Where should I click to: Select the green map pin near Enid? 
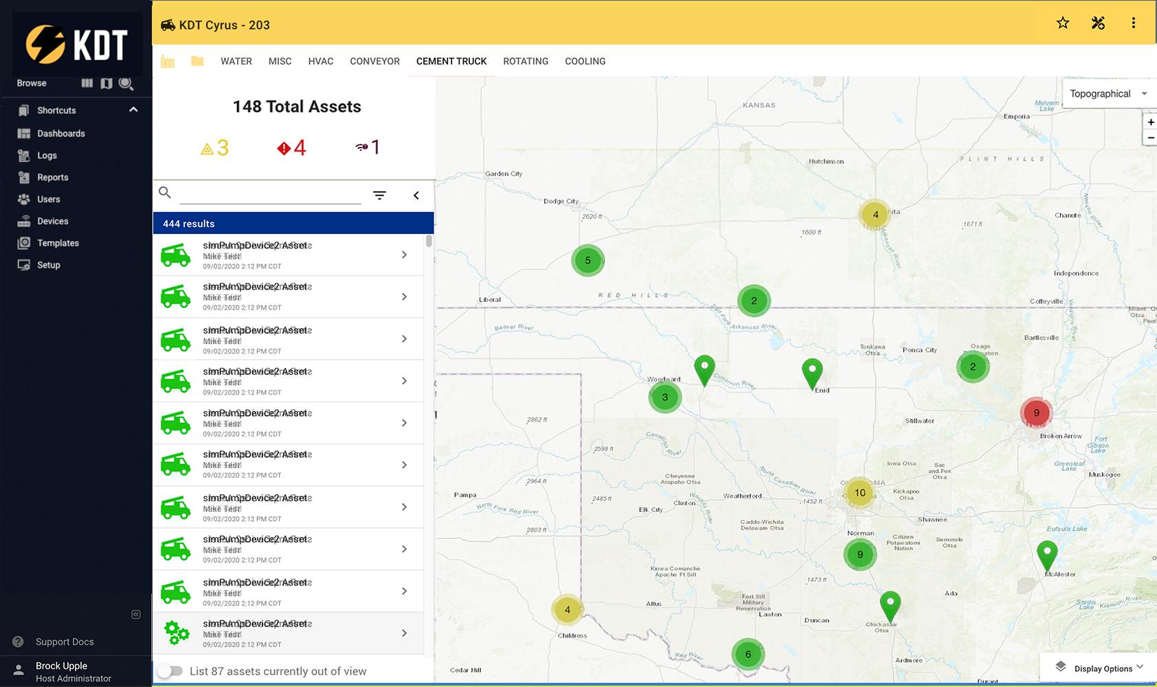point(812,371)
